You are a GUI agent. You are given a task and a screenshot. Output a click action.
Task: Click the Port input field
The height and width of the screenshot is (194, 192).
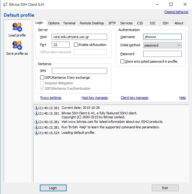point(61,45)
